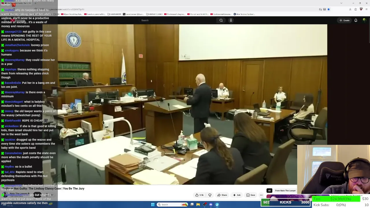Image resolution: width=370 pixels, height=208 pixels.
Task: Click the streamer webcam overlay
Action: (334, 169)
